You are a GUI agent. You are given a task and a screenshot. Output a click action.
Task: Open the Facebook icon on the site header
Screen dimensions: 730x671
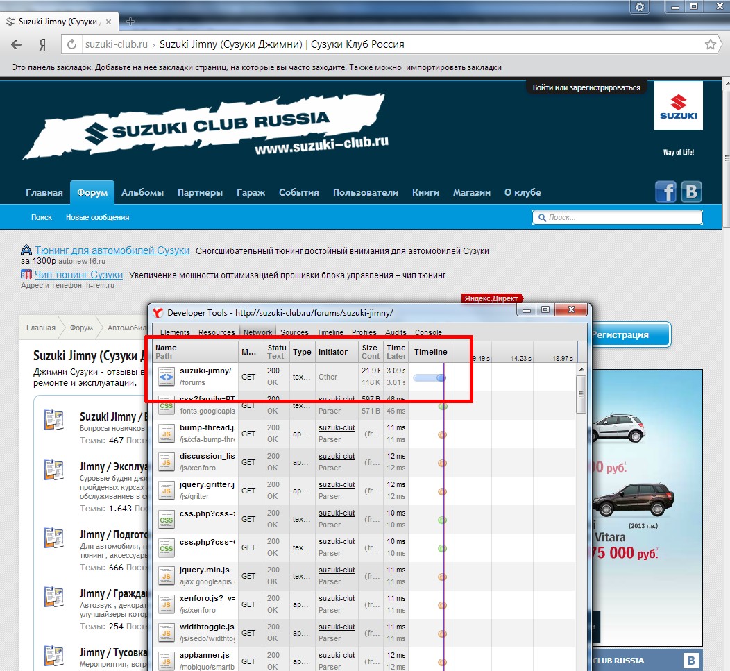tap(665, 192)
